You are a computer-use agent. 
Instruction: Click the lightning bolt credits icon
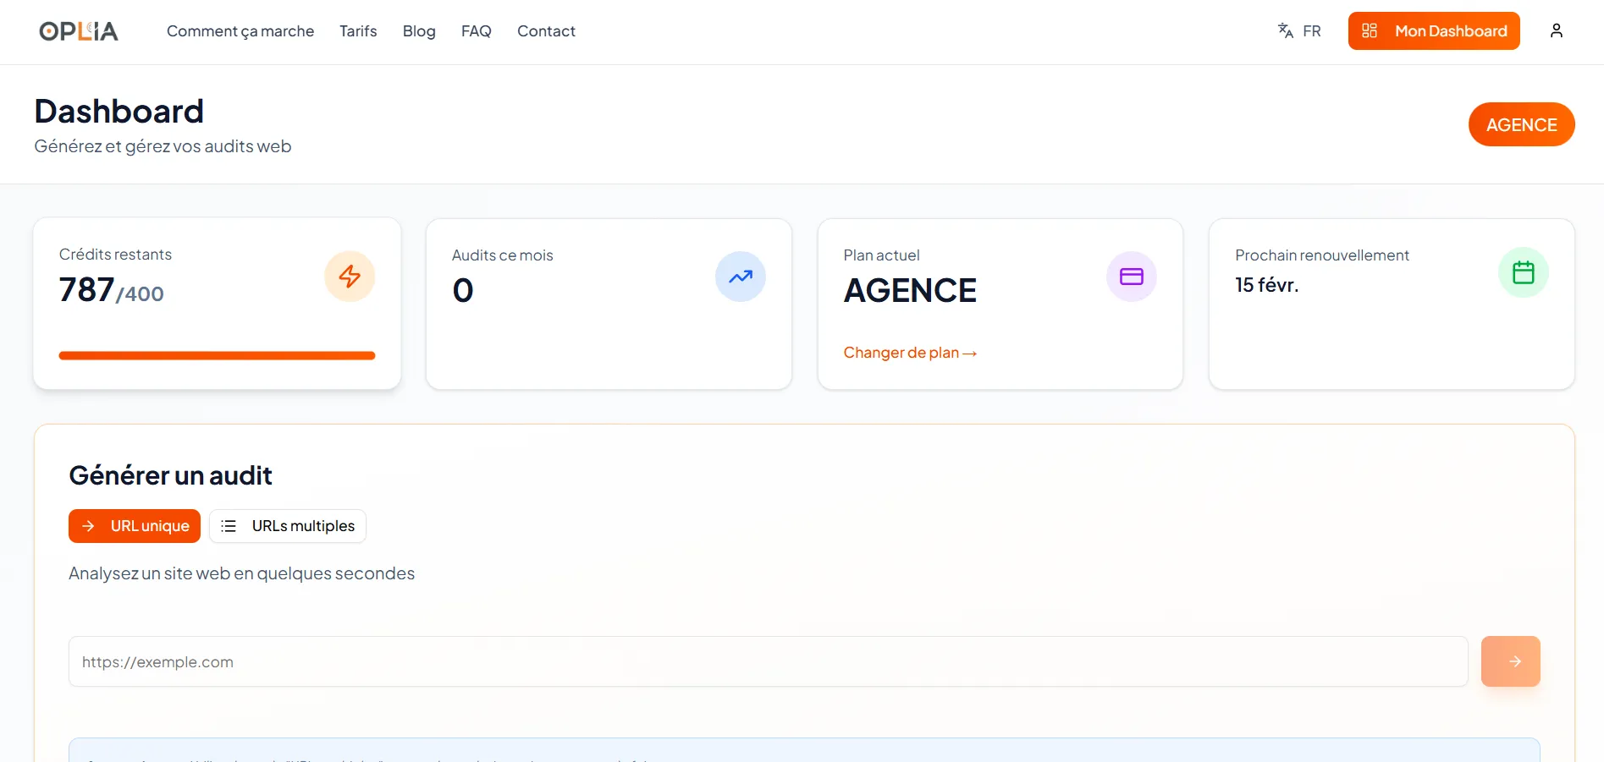click(x=350, y=277)
